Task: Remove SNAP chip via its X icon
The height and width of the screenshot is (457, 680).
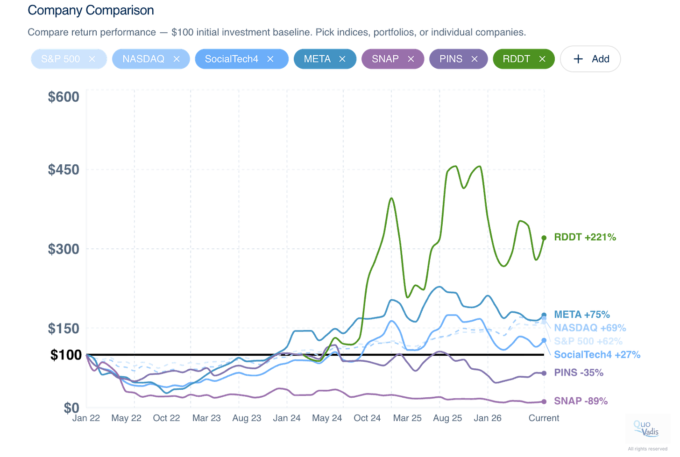Action: click(411, 59)
